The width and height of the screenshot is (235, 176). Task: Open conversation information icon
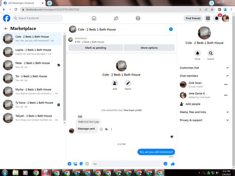[171, 29]
